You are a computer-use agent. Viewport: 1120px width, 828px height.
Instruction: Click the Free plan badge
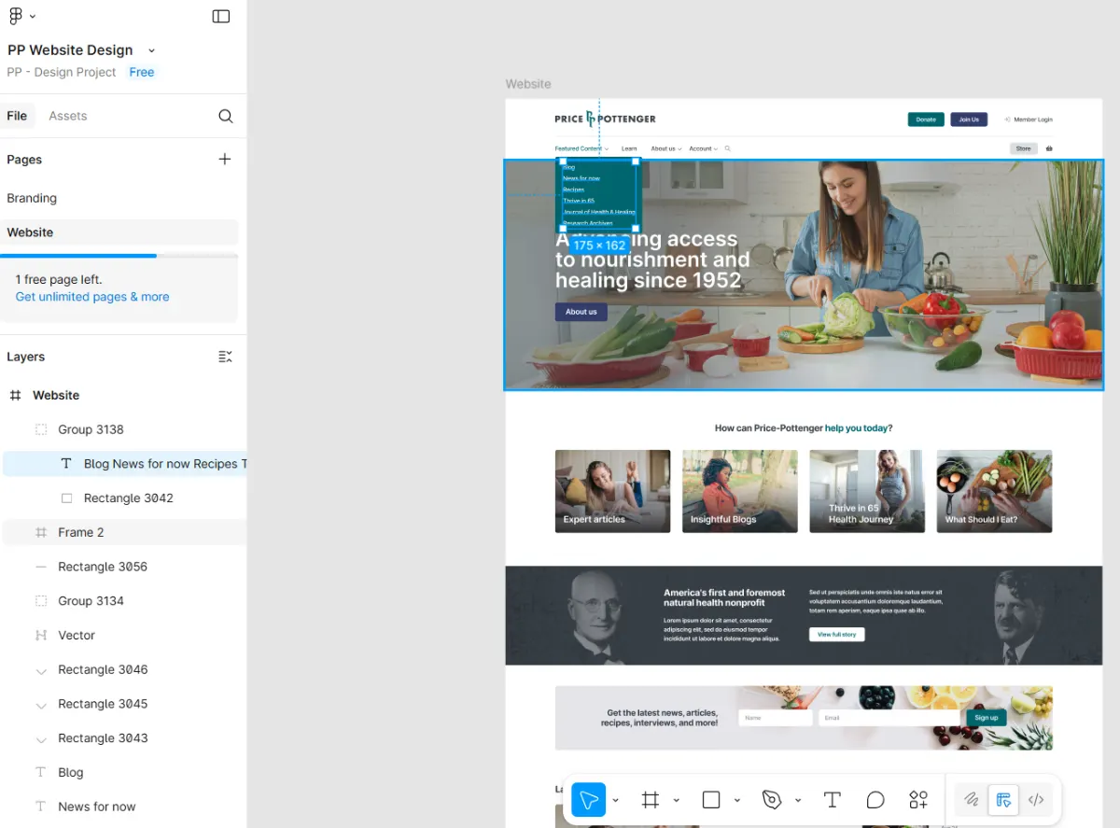pyautogui.click(x=142, y=72)
